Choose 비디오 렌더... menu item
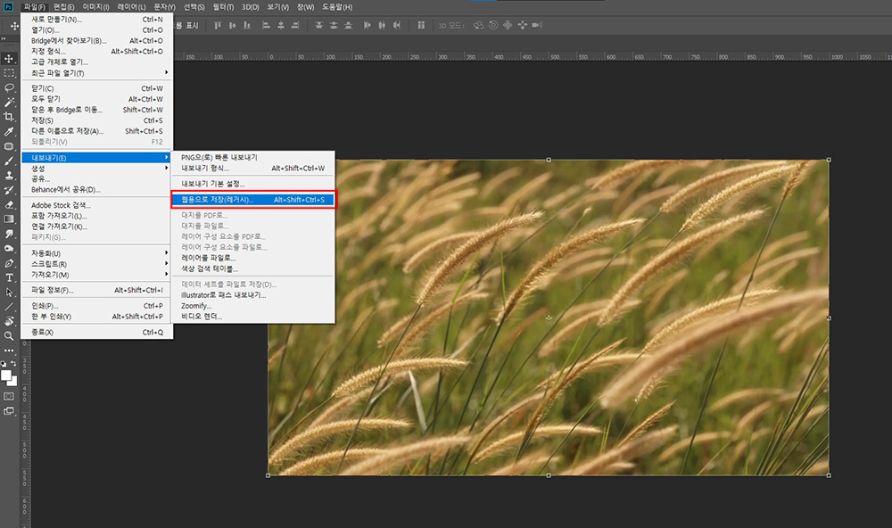 [x=253, y=317]
